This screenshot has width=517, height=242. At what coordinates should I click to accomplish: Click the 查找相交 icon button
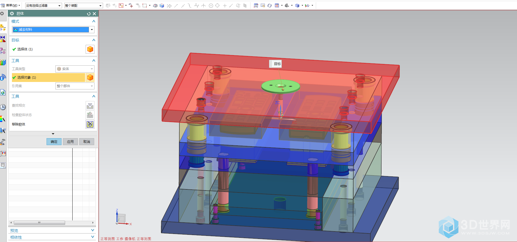click(90, 105)
